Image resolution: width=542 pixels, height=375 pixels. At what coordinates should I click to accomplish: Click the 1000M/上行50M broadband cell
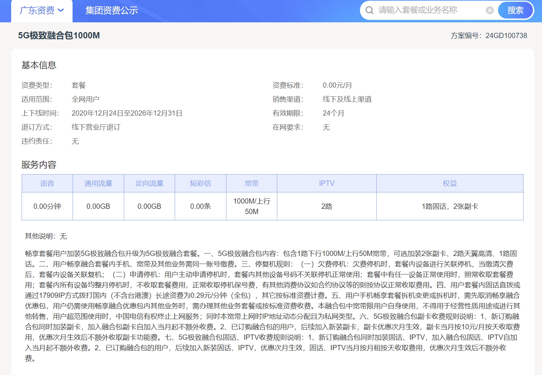[251, 206]
